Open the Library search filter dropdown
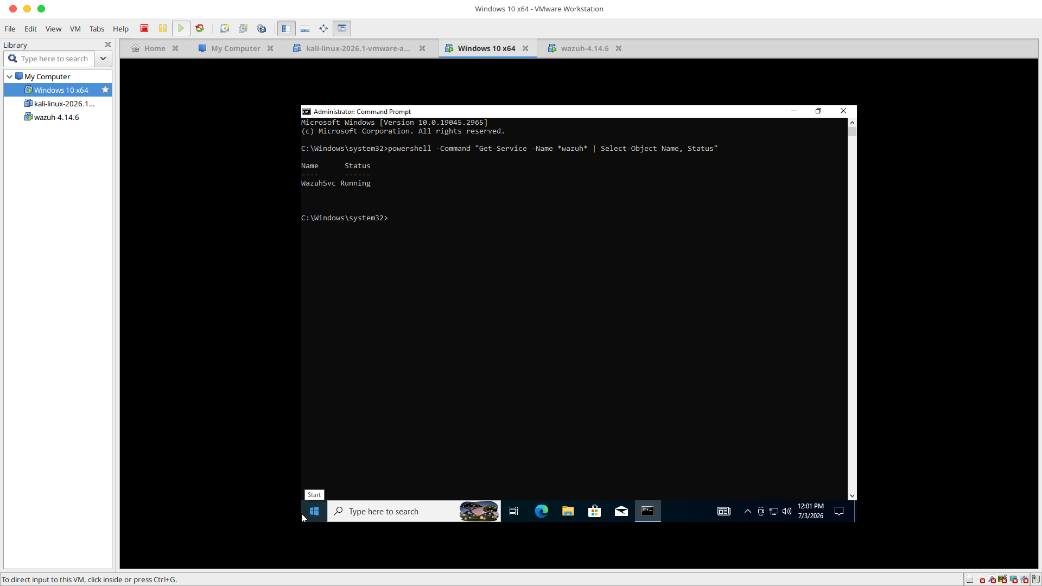 (103, 59)
